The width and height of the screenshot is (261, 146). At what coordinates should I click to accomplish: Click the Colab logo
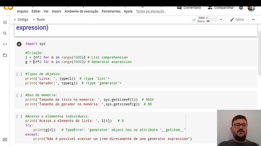coord(8,8)
